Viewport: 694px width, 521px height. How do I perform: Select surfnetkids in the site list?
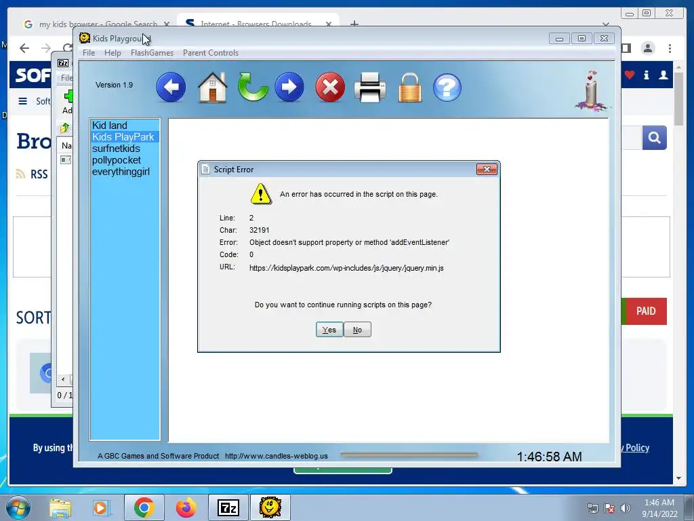pos(125,149)
